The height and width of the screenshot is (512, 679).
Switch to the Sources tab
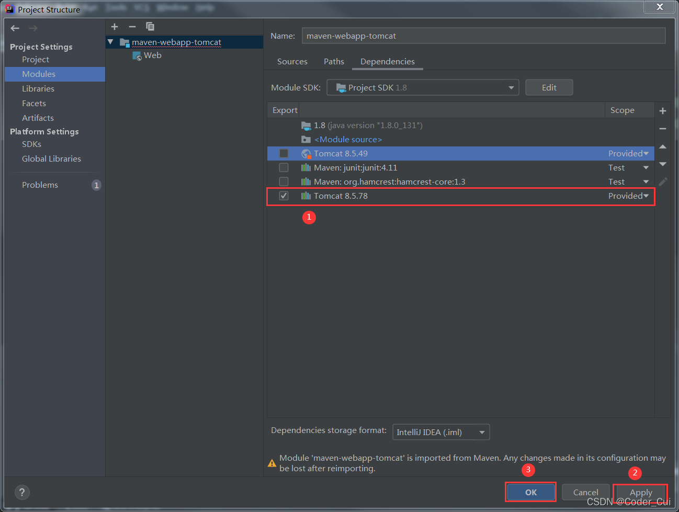point(292,61)
